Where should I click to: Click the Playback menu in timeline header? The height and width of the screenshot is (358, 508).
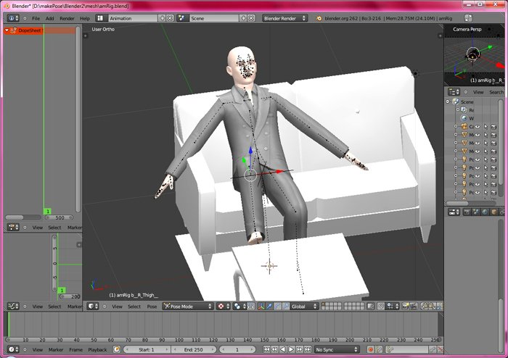(97, 349)
